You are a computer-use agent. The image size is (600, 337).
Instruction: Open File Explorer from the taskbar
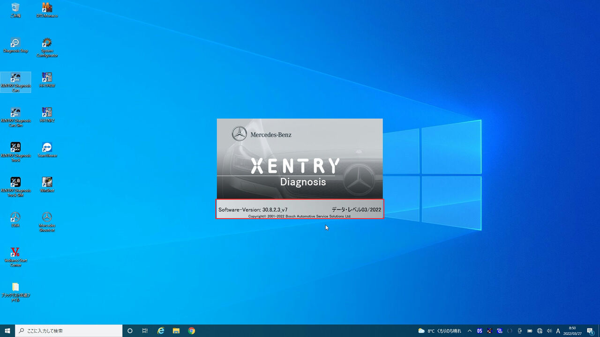pyautogui.click(x=176, y=331)
